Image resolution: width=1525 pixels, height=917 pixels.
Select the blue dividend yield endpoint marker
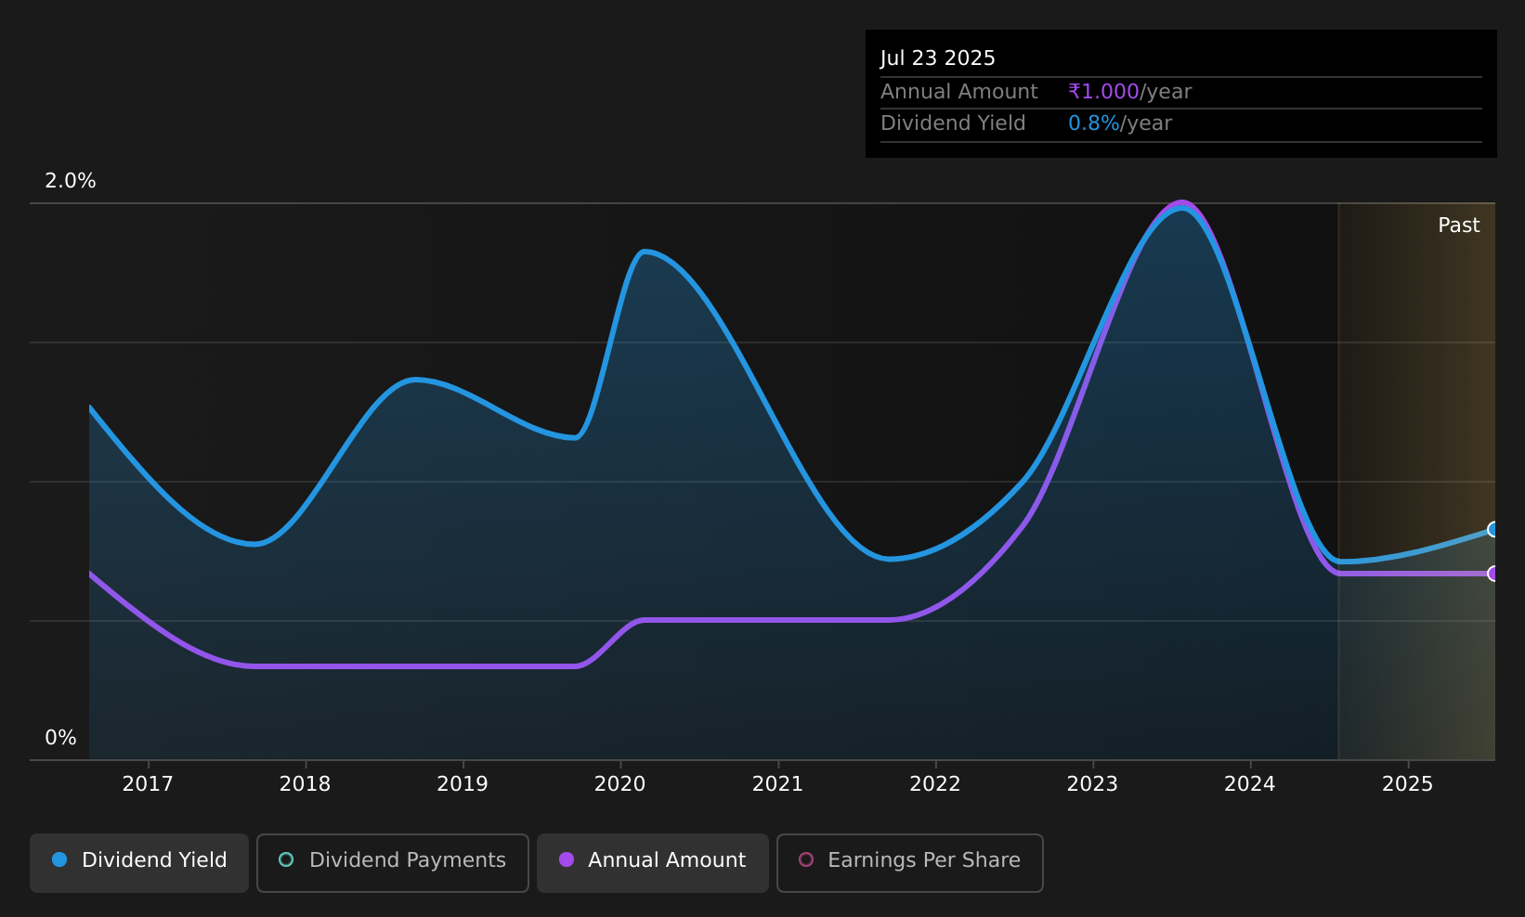click(x=1493, y=529)
